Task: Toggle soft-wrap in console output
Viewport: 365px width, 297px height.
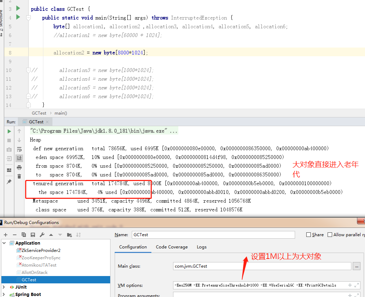Action: pyautogui.click(x=19, y=149)
